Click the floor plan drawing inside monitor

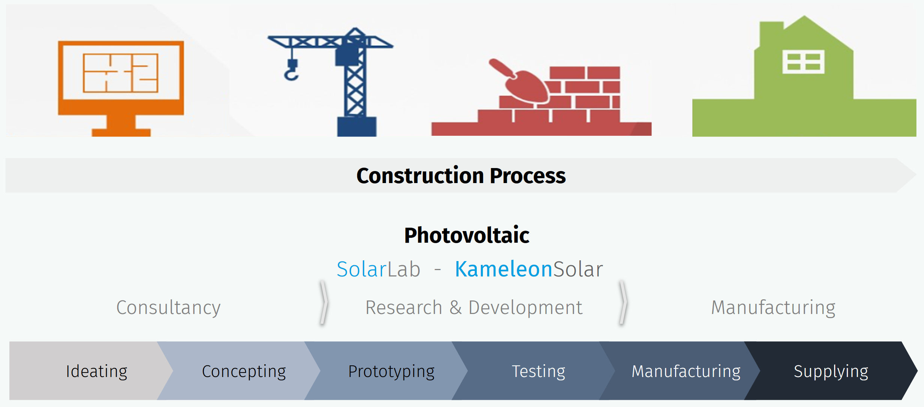tap(120, 73)
